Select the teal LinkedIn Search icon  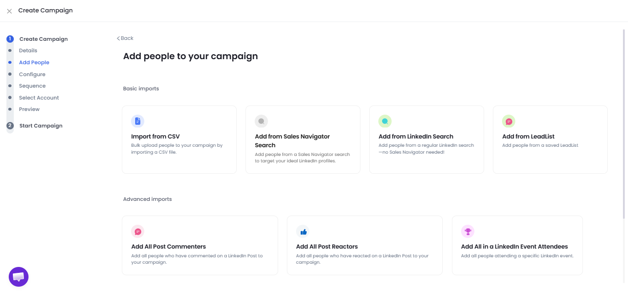(385, 121)
